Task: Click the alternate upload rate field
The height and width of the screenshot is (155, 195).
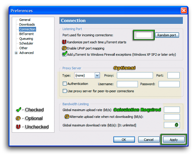Action: [172, 117]
